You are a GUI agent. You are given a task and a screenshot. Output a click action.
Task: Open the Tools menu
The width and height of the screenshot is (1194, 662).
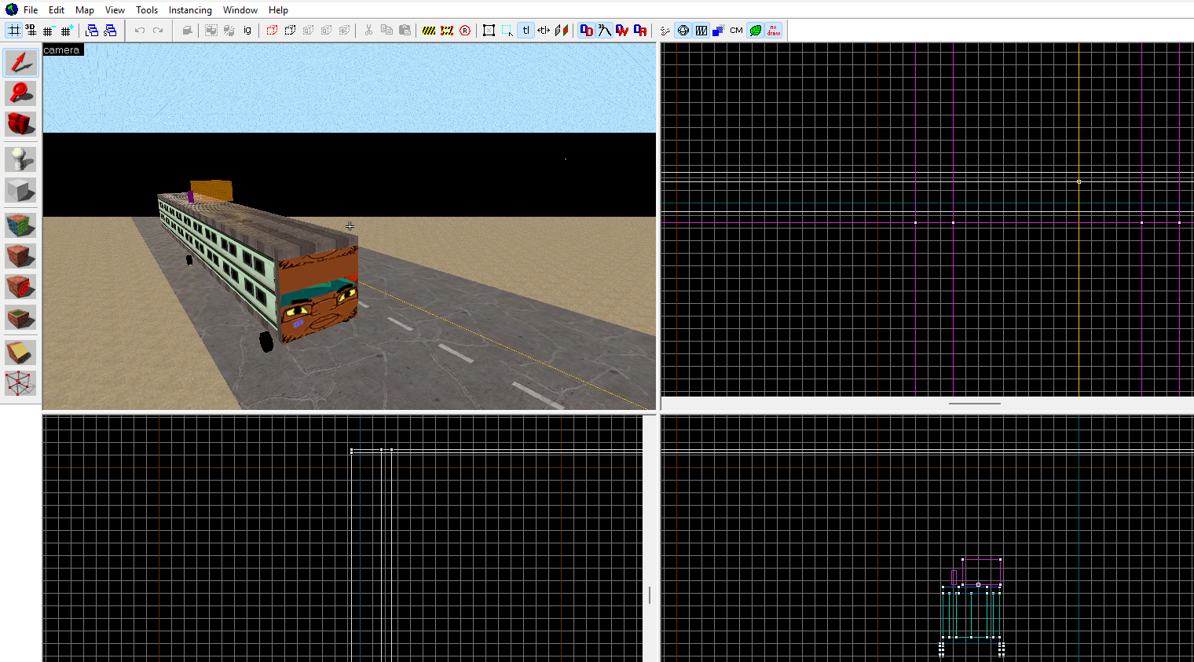coord(147,10)
